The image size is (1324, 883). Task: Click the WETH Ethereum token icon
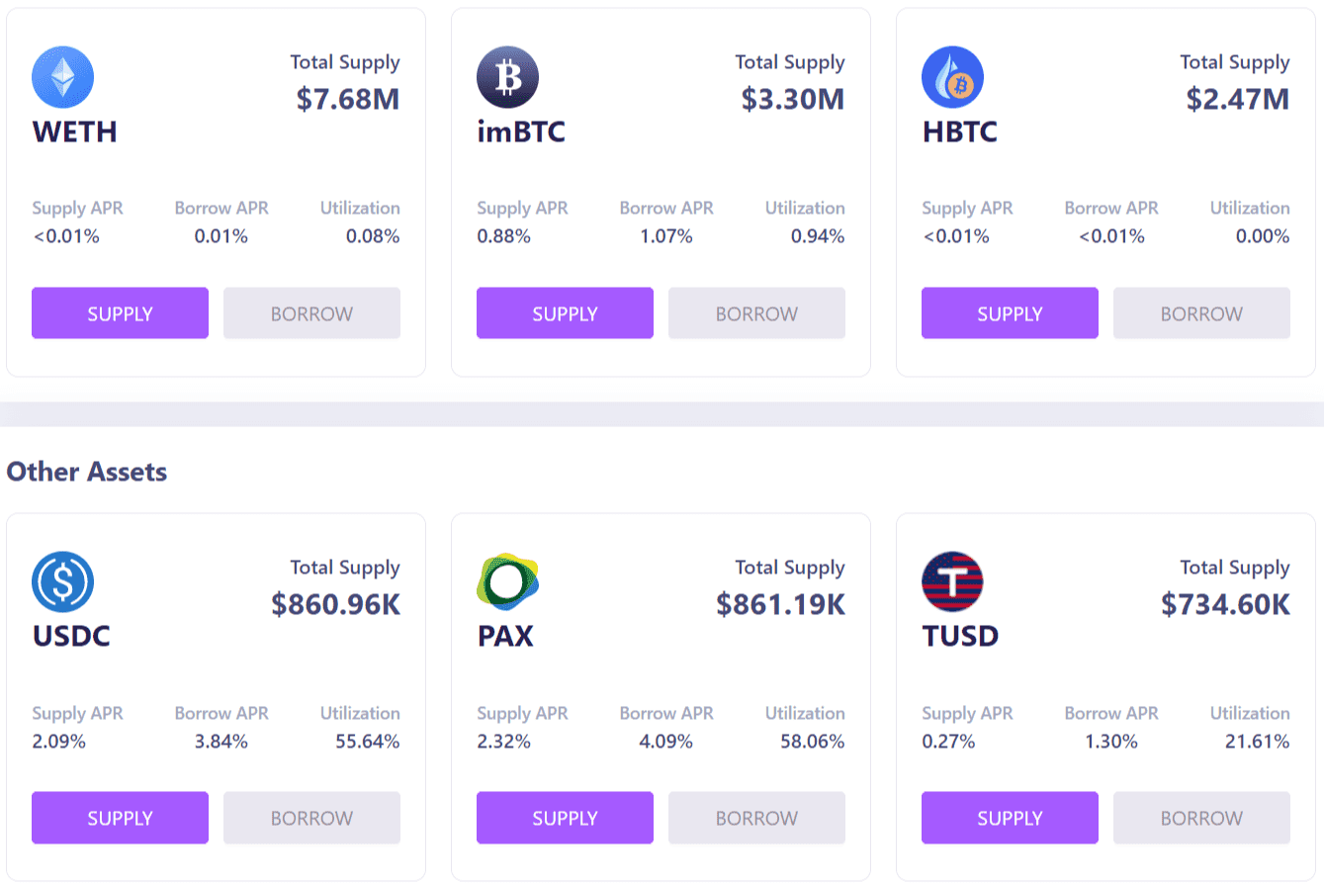pyautogui.click(x=62, y=77)
